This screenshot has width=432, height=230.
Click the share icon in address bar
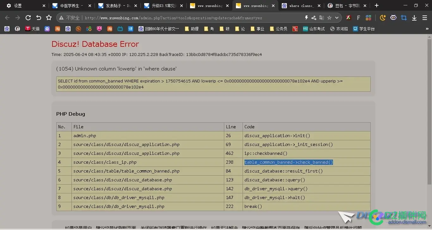point(314,18)
